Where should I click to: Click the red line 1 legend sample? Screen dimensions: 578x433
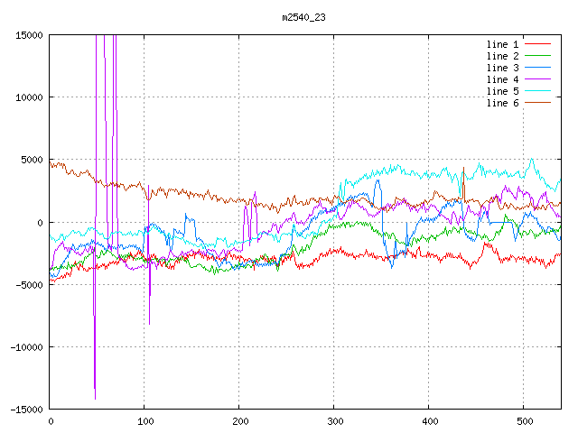point(537,44)
